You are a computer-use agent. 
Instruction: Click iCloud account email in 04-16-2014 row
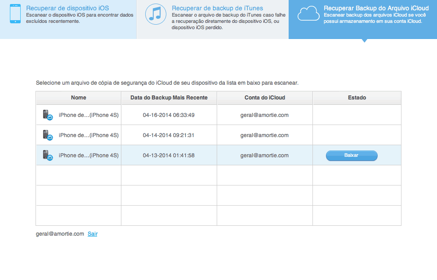(x=264, y=115)
